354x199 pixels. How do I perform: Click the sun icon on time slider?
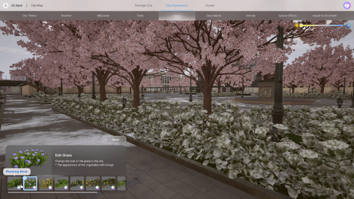pyautogui.click(x=297, y=25)
